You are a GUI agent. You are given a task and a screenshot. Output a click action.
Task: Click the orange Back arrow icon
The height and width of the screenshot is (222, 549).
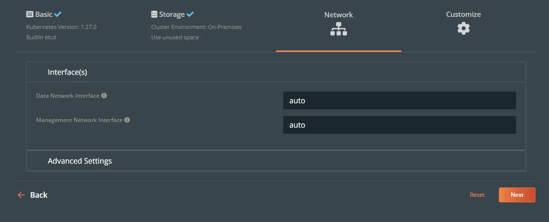[x=21, y=195]
